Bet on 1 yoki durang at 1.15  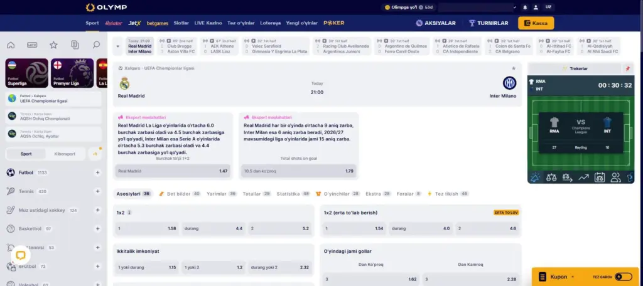point(147,268)
